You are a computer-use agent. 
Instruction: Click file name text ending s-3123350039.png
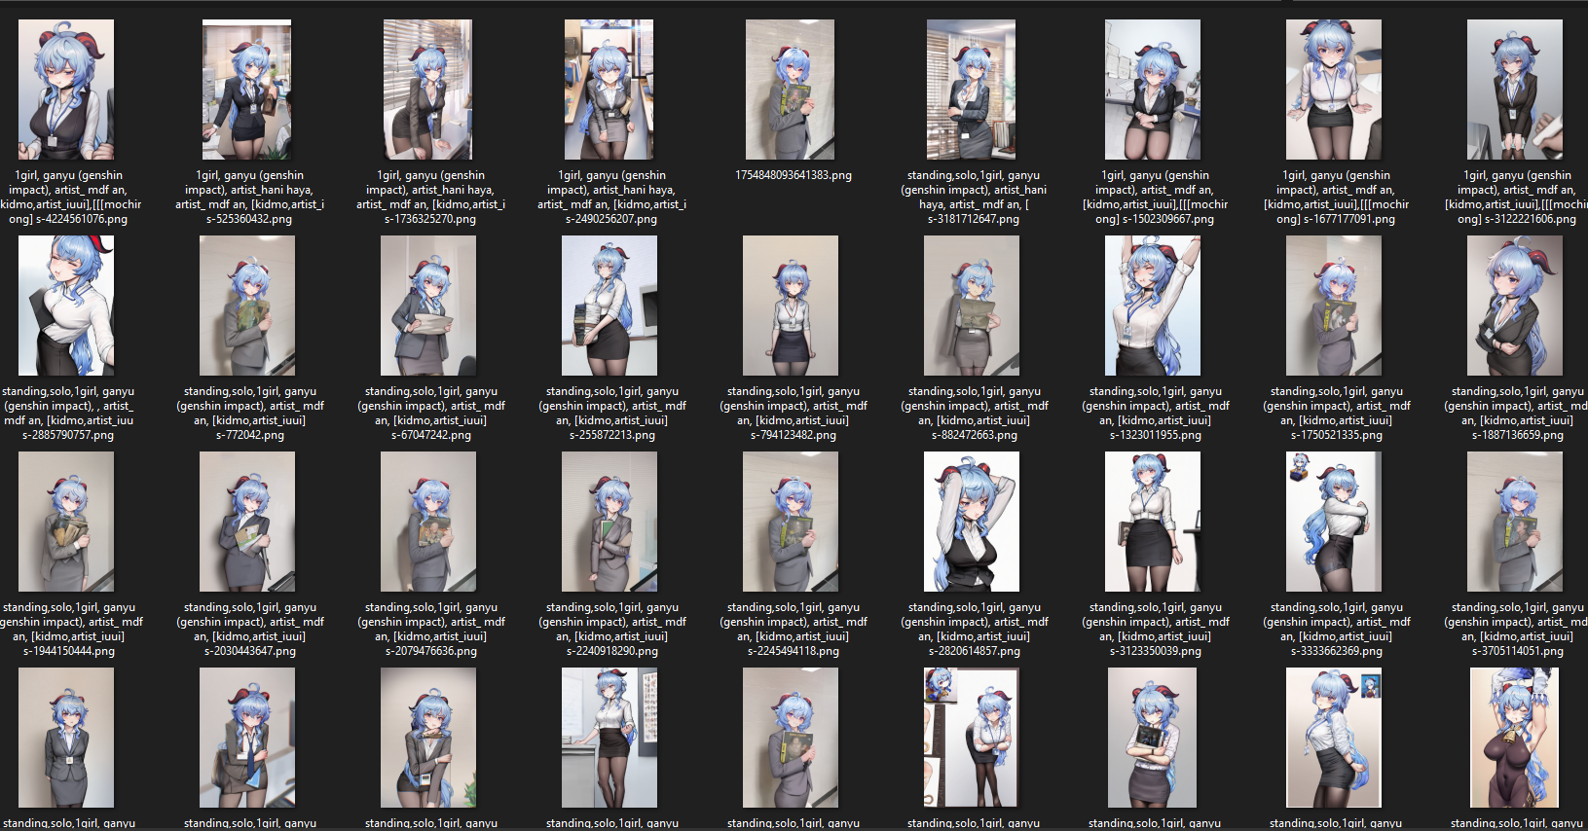(x=1156, y=630)
